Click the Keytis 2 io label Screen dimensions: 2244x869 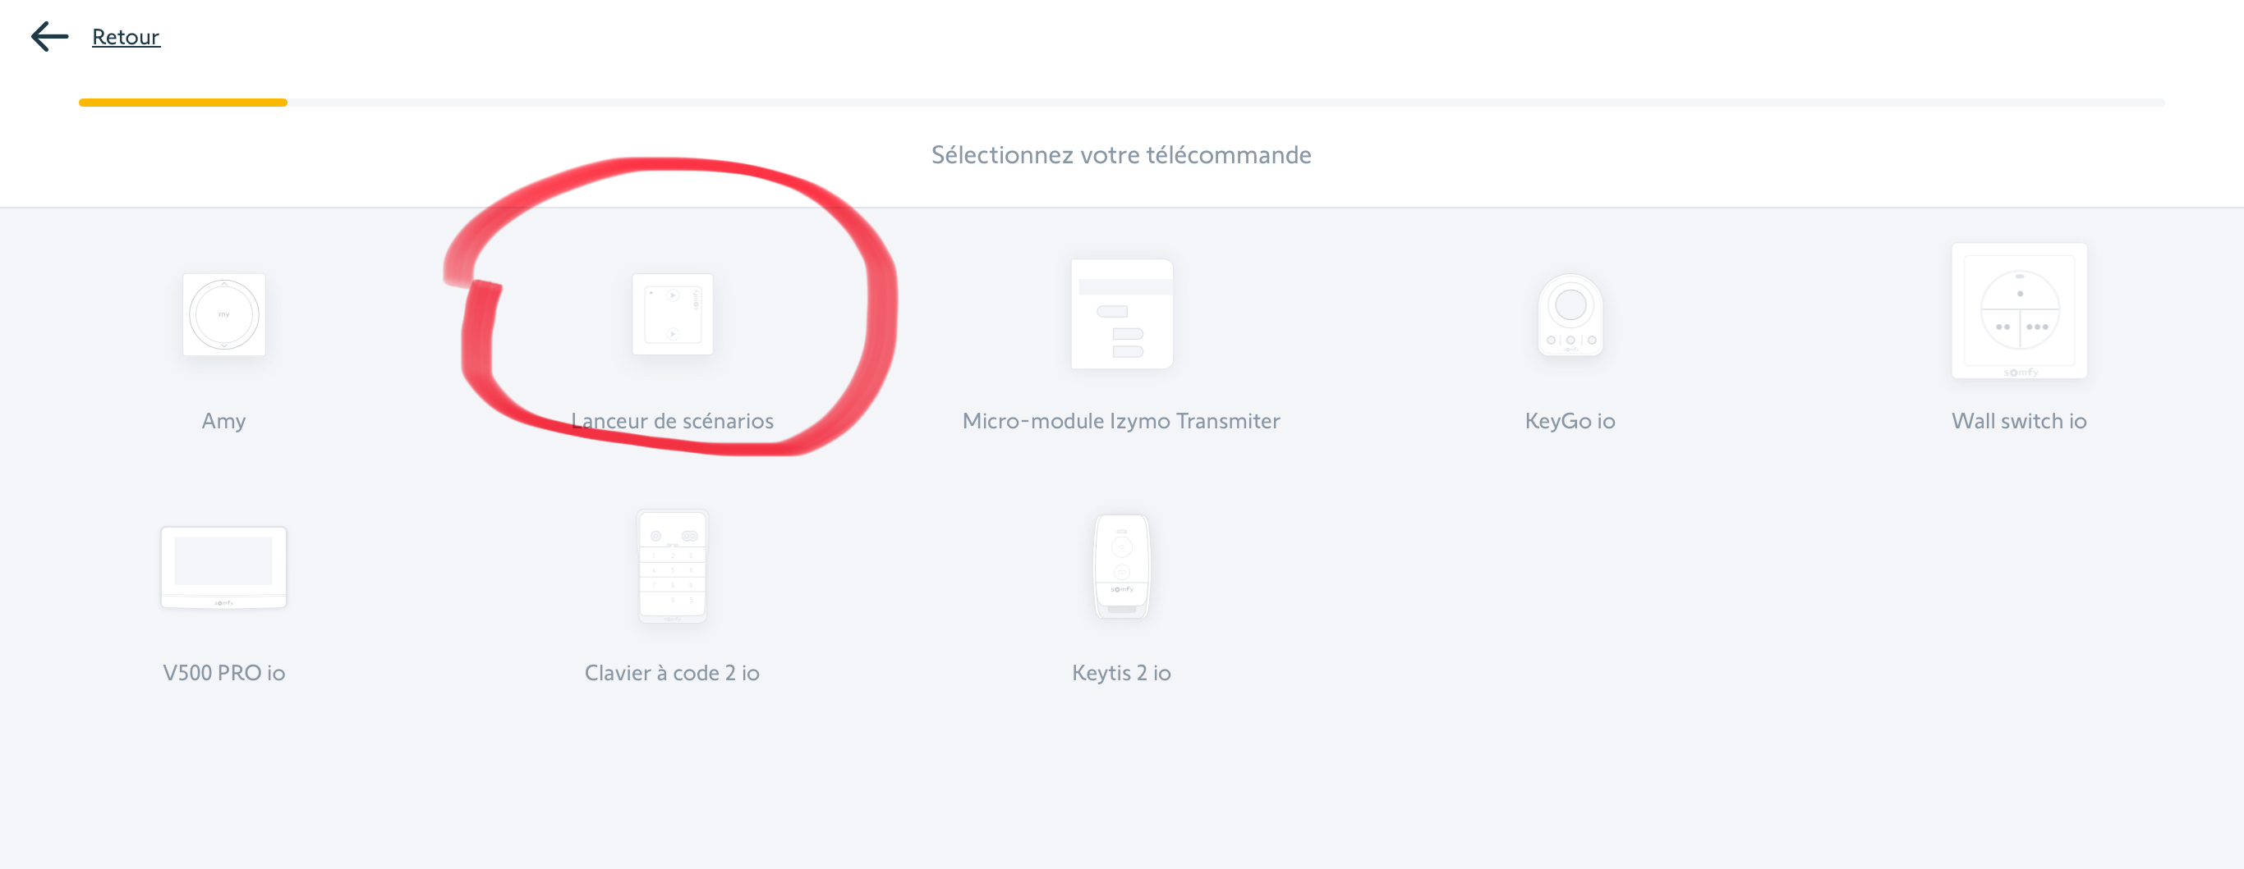tap(1122, 672)
